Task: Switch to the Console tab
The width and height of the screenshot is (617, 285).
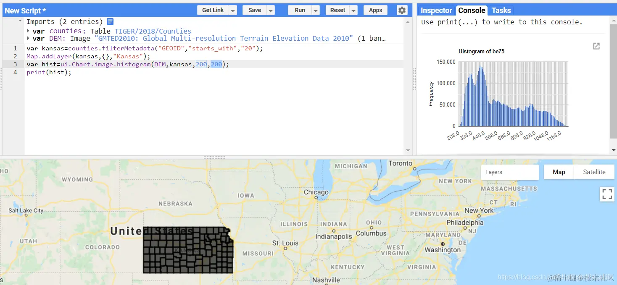Action: pos(472,10)
